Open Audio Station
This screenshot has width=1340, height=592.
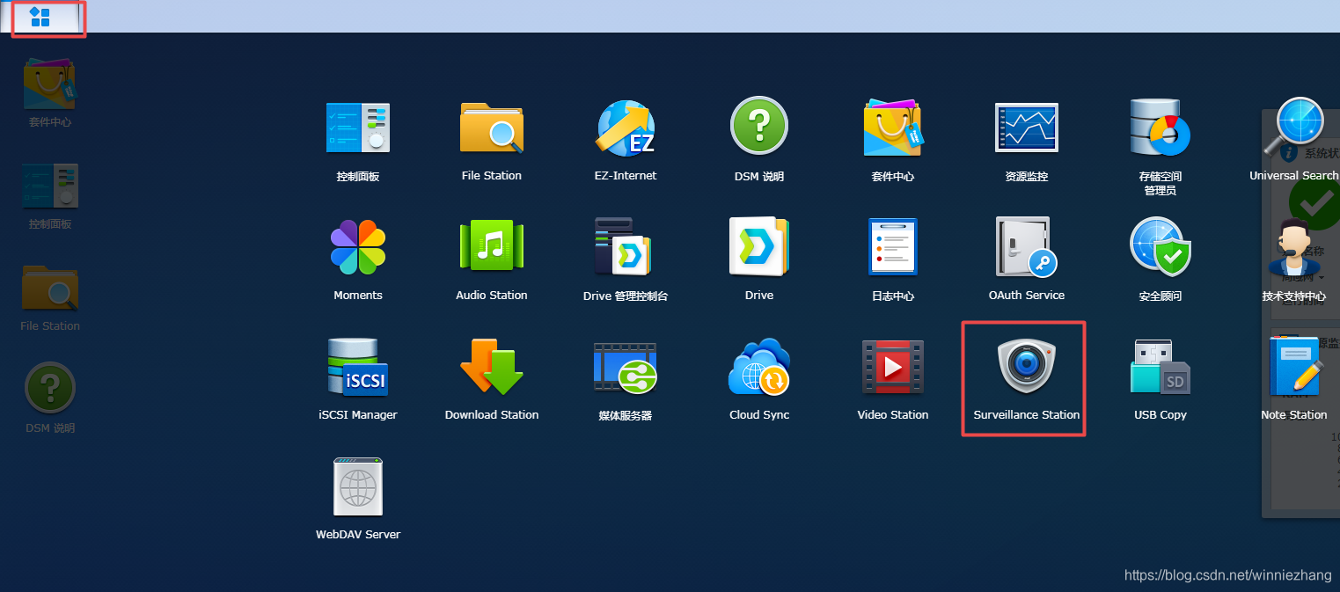(492, 246)
